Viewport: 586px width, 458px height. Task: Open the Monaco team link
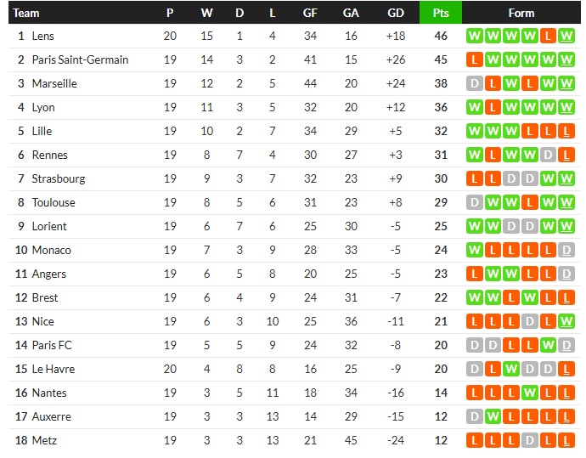pos(51,251)
